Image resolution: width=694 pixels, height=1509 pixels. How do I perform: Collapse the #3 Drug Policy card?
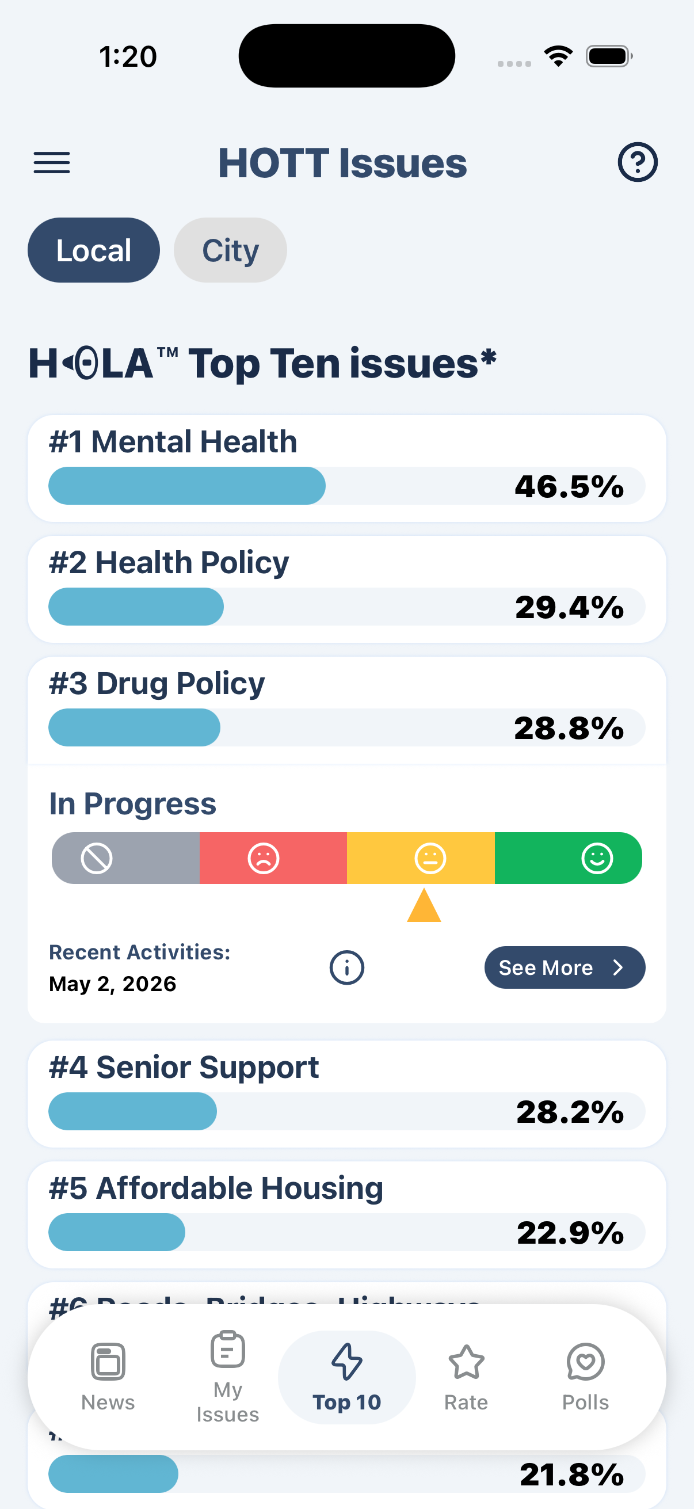click(x=346, y=710)
